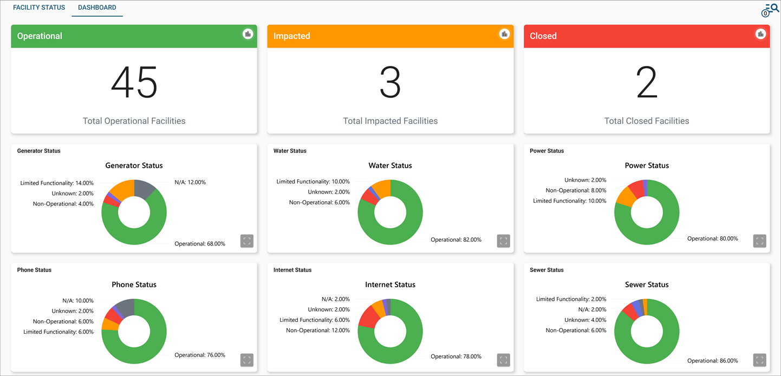Click the fullscreen icon on Internet Status chart
This screenshot has height=376, width=781.
[503, 360]
